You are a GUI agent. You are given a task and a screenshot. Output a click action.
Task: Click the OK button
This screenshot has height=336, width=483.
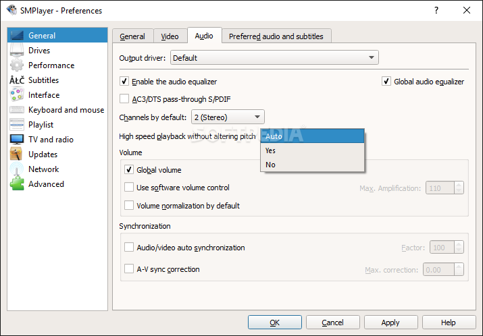pyautogui.click(x=275, y=322)
